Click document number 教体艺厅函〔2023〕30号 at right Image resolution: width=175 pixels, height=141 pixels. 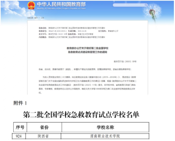tap(125, 61)
